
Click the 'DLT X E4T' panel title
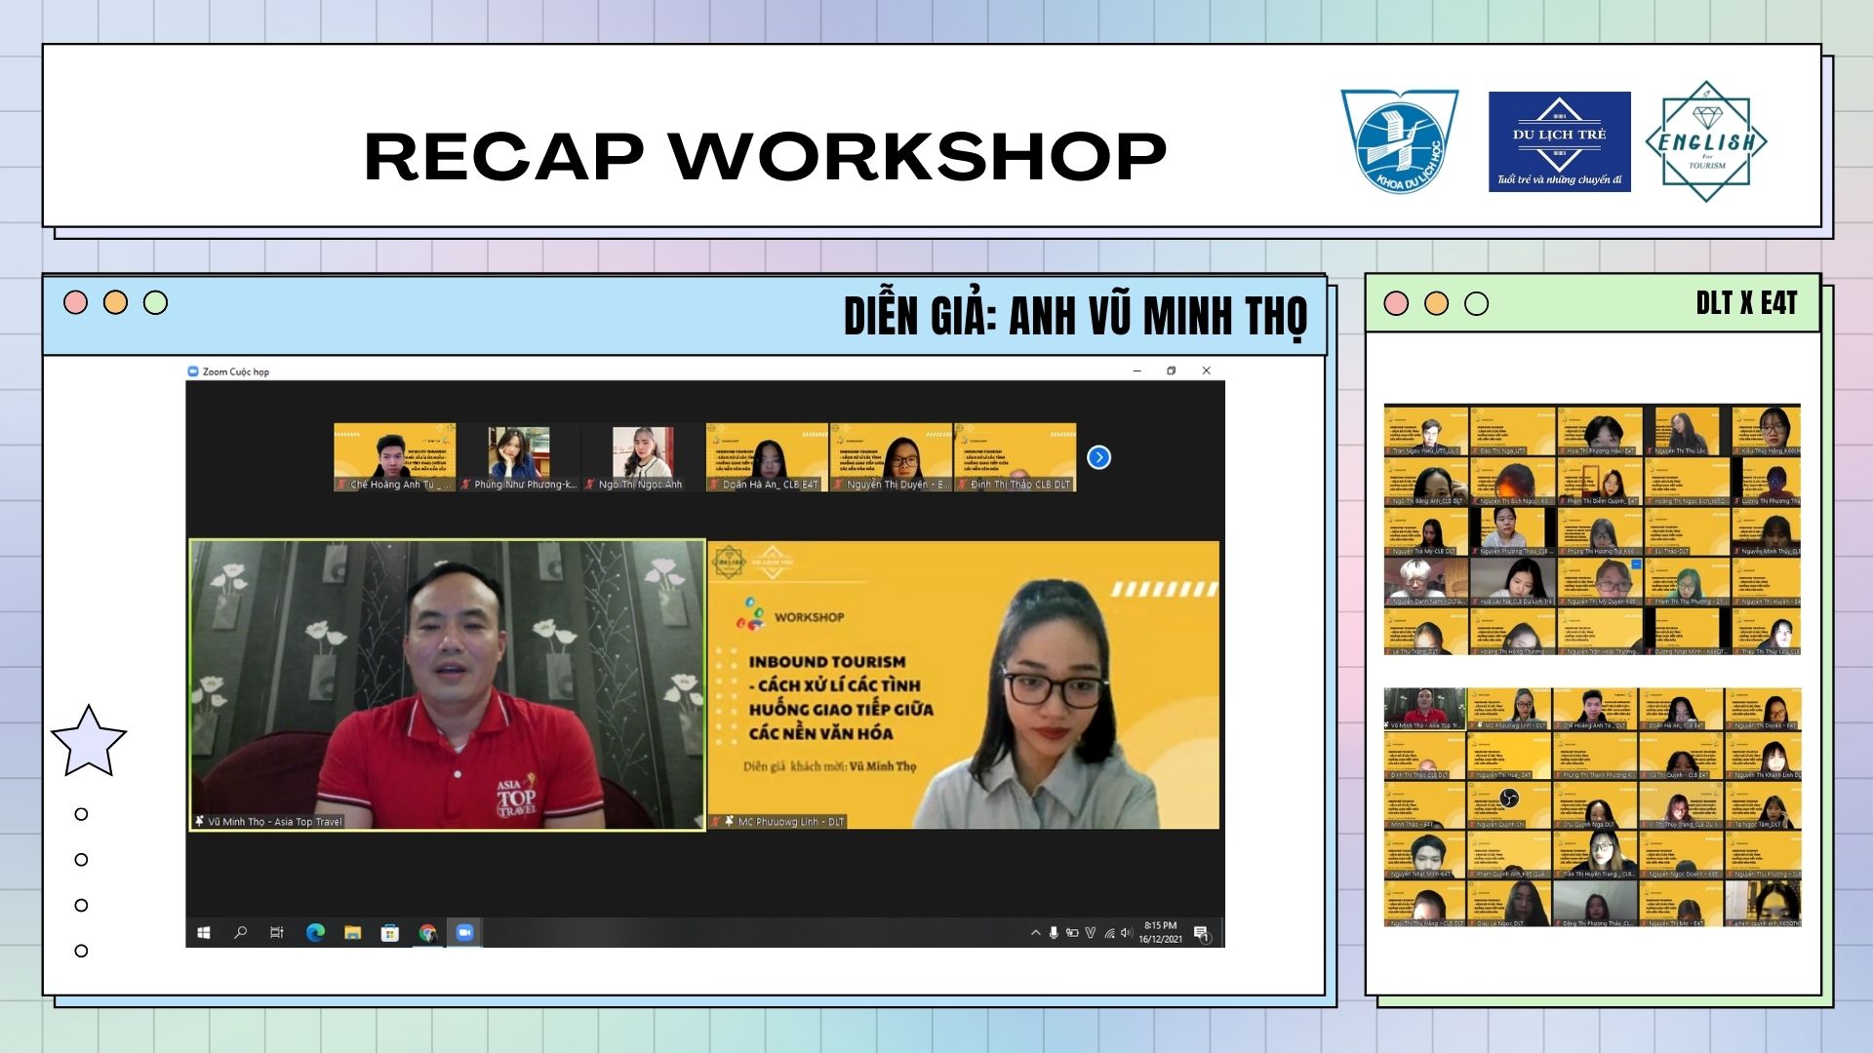tap(1746, 303)
